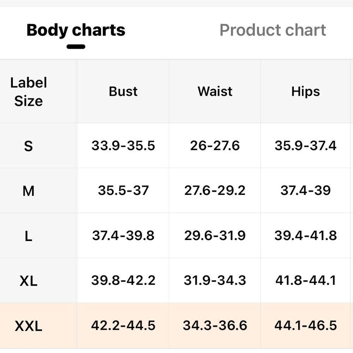Click bust value 33.9-35.5 for size S
Screen dimensions: 353x353
123,145
